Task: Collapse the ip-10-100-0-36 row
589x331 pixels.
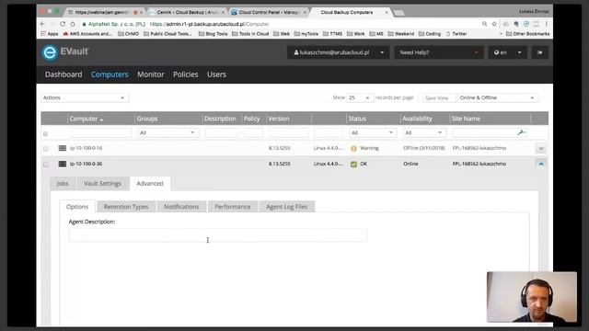Action: (x=541, y=165)
